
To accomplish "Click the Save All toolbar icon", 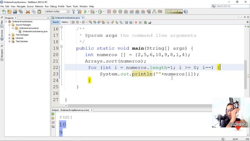I will click(x=21, y=11).
